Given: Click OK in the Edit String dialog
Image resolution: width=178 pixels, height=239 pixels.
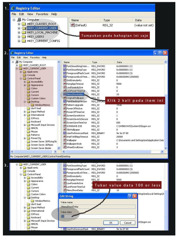Looking at the screenshot, I should point(111,223).
